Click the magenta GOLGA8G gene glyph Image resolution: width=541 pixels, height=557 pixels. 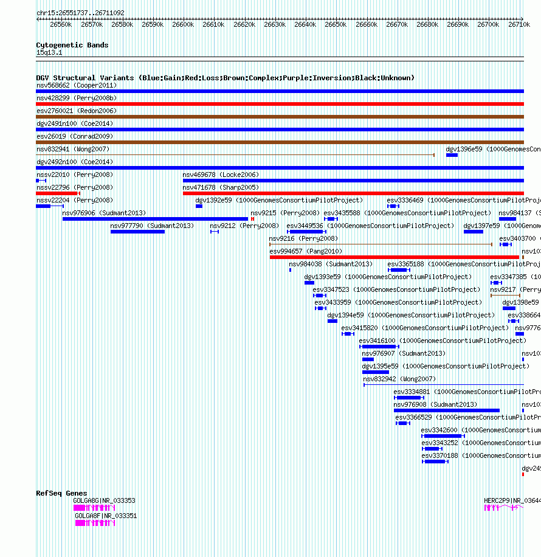click(94, 508)
